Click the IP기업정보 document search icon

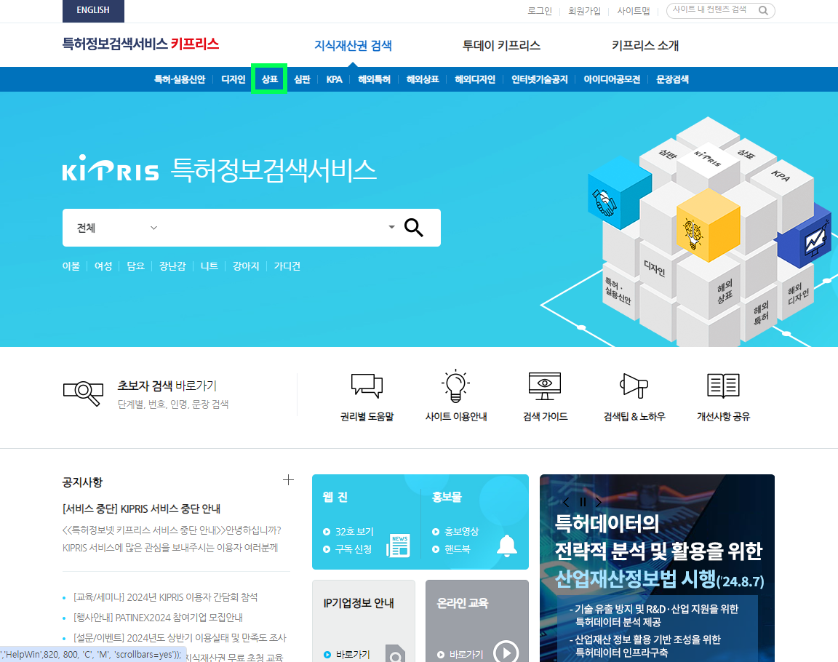point(395,654)
